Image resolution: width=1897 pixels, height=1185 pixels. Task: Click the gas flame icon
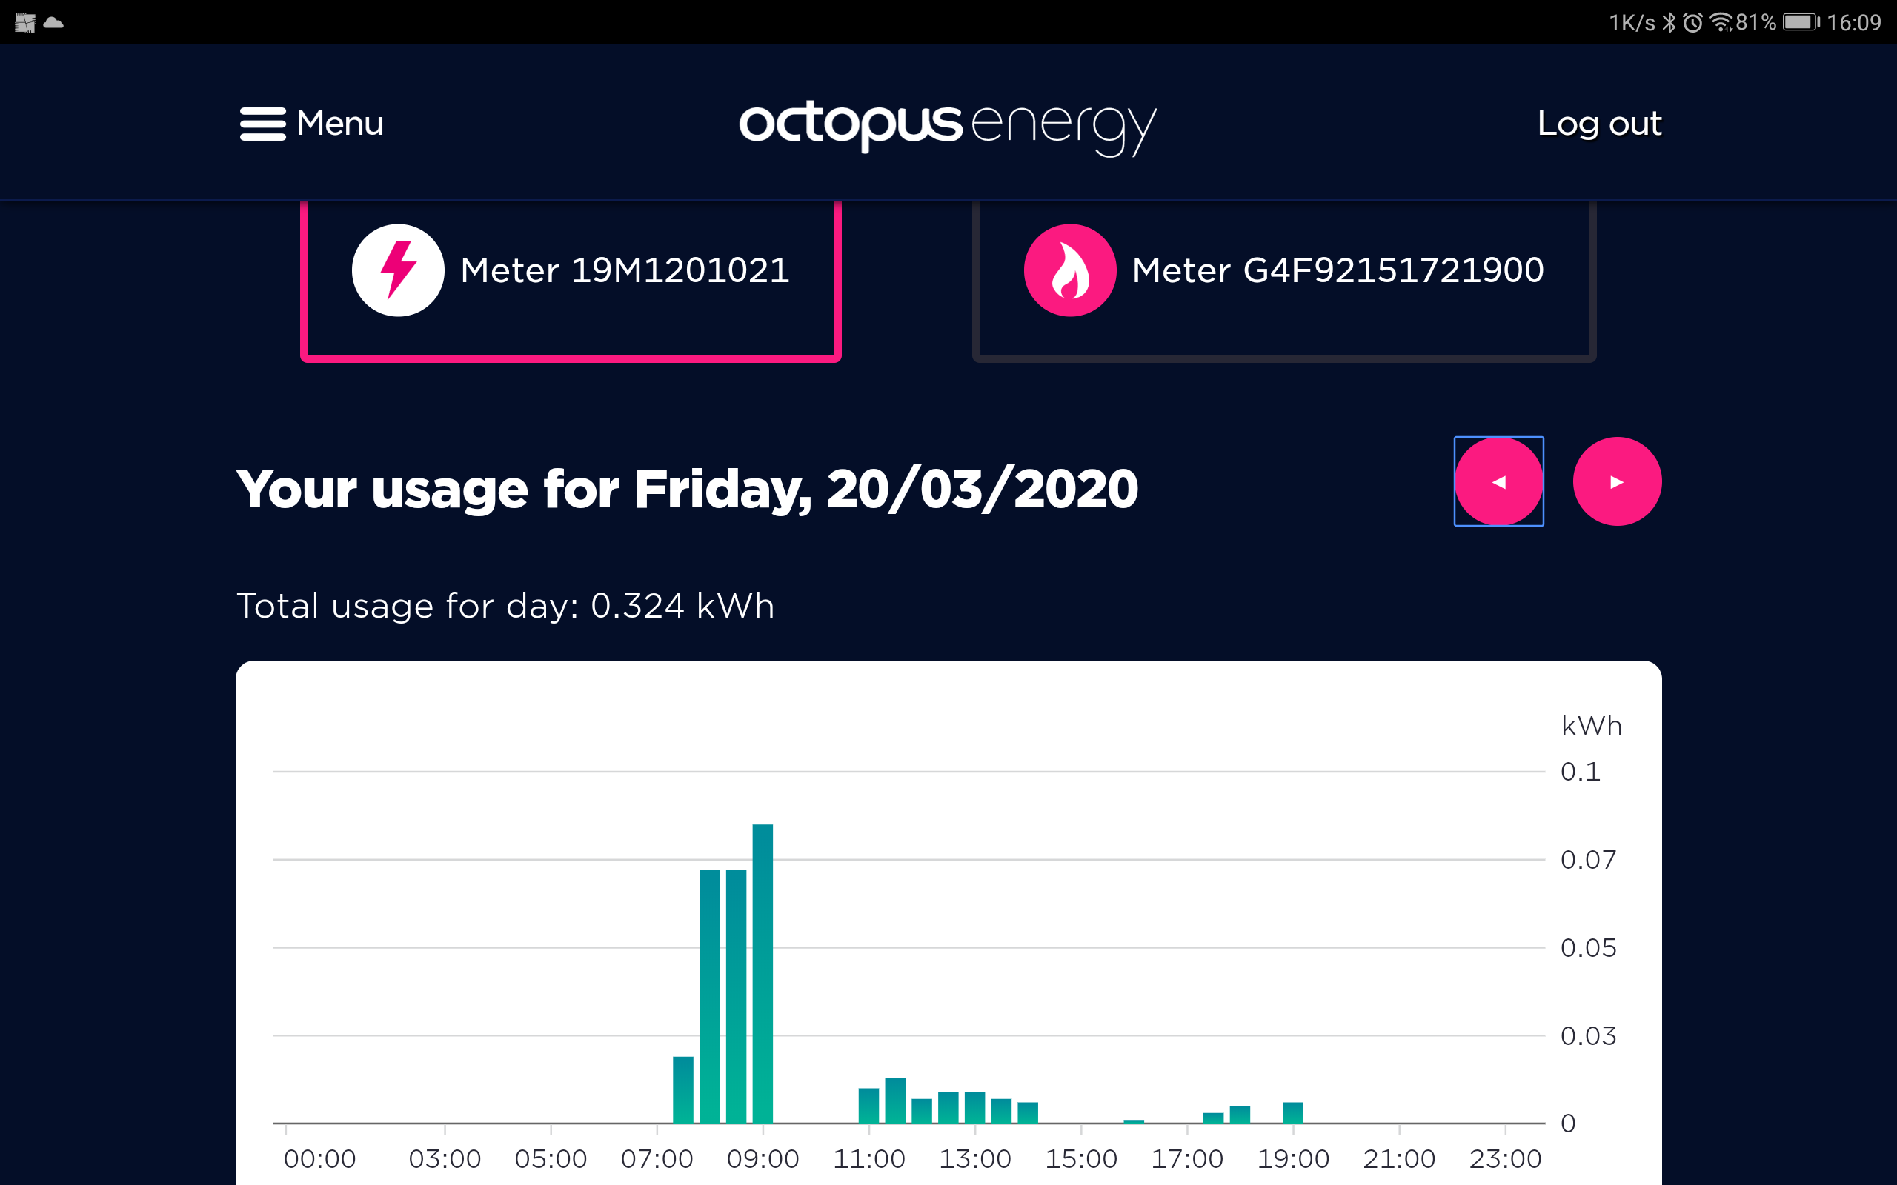1070,270
